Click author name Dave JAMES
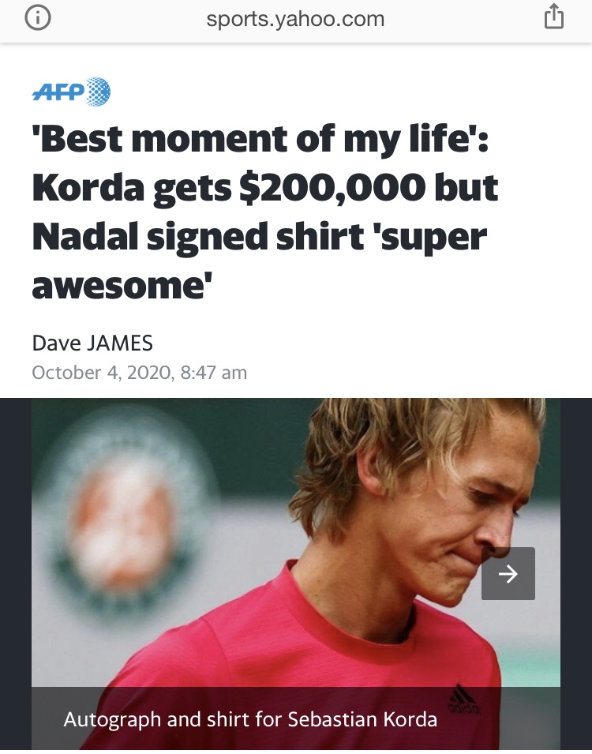 (x=92, y=343)
